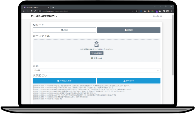Click the おーぷんAI文字起こし site title
Screen dimensions: 195x114
pos(44,16)
